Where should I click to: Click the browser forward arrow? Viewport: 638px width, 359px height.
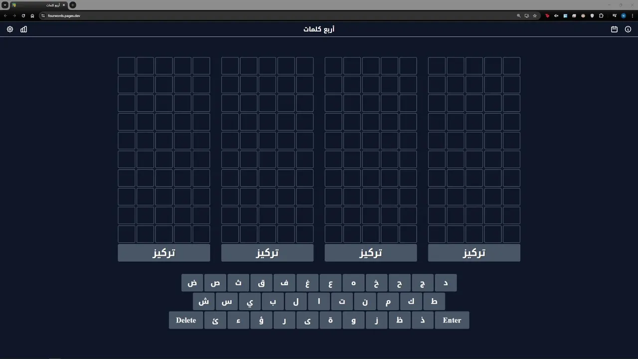[14, 15]
